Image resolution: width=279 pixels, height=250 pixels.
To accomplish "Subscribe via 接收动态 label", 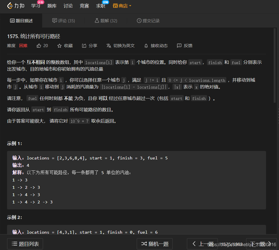I will pyautogui.click(x=159, y=46).
